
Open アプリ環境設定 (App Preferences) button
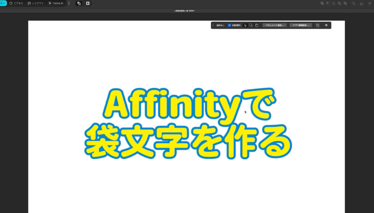click(301, 25)
